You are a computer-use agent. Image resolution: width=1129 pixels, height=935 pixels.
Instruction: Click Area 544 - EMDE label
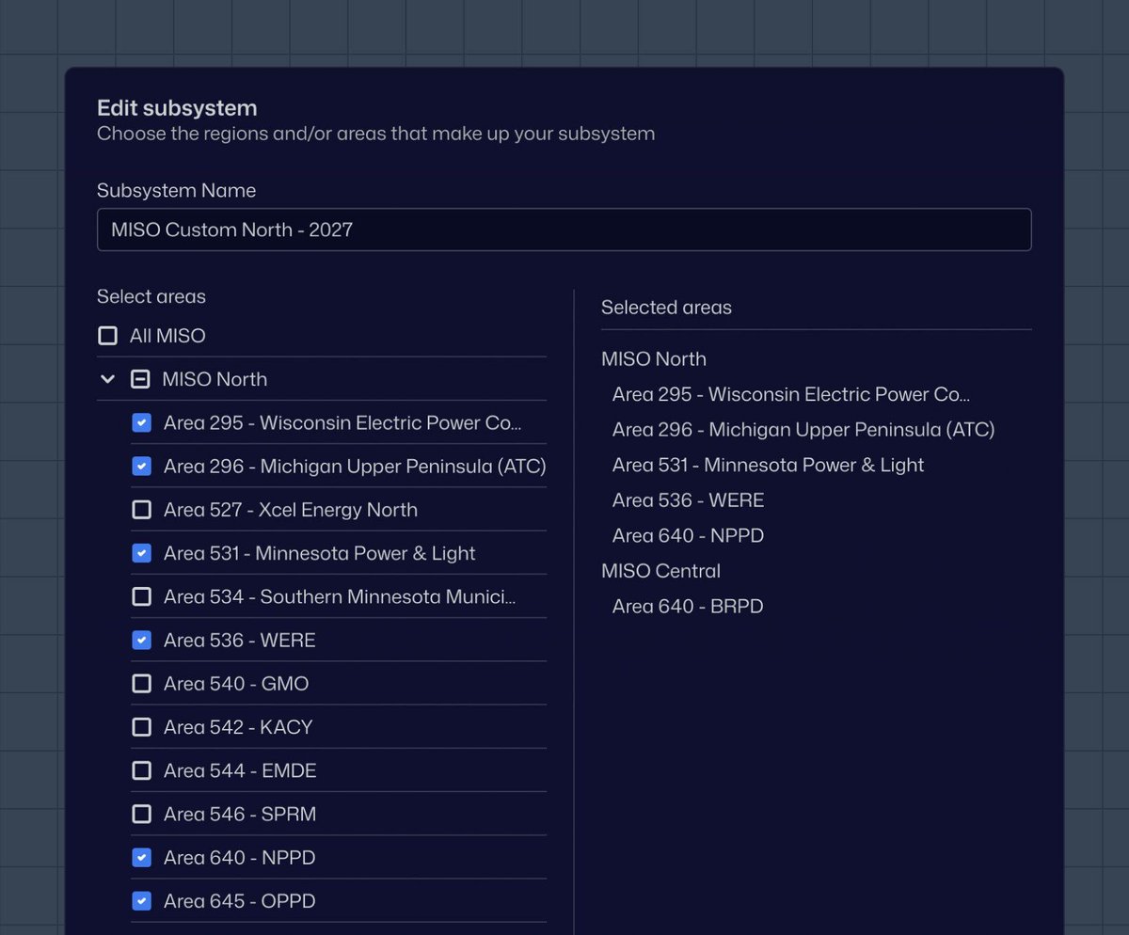tap(240, 770)
